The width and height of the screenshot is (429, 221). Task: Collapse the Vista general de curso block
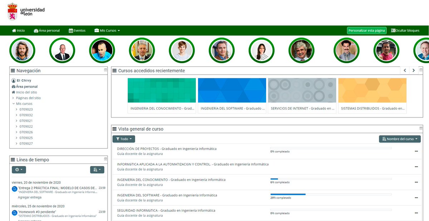click(421, 128)
